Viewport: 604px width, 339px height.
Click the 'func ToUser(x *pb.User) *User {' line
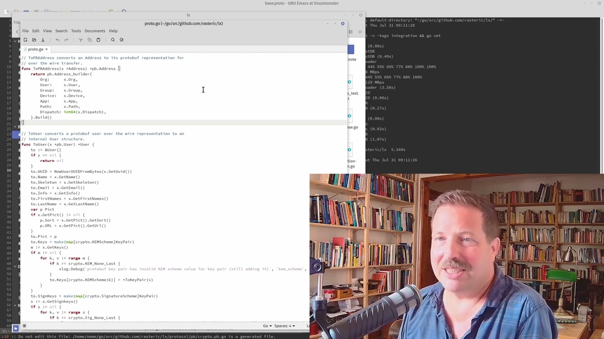[x=58, y=145]
